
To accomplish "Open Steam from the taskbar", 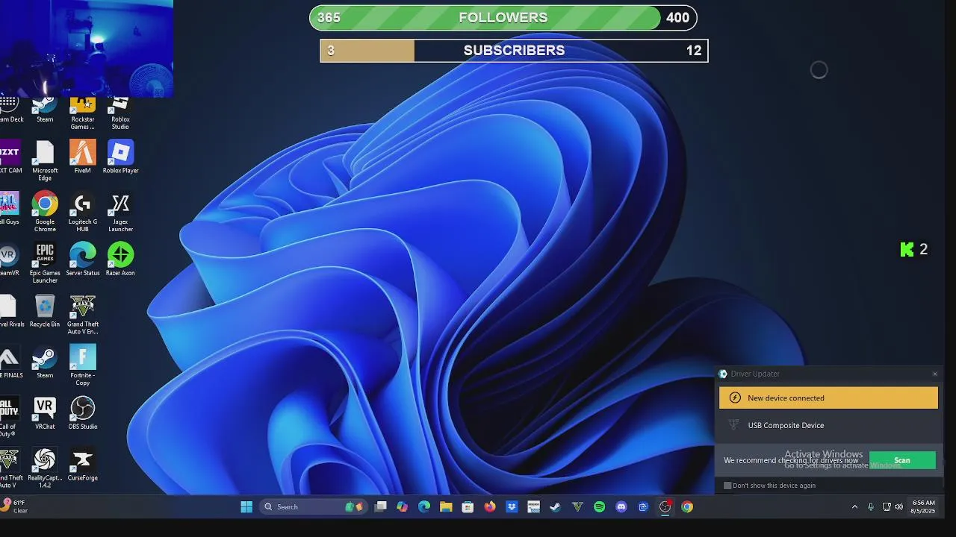I will tap(555, 507).
